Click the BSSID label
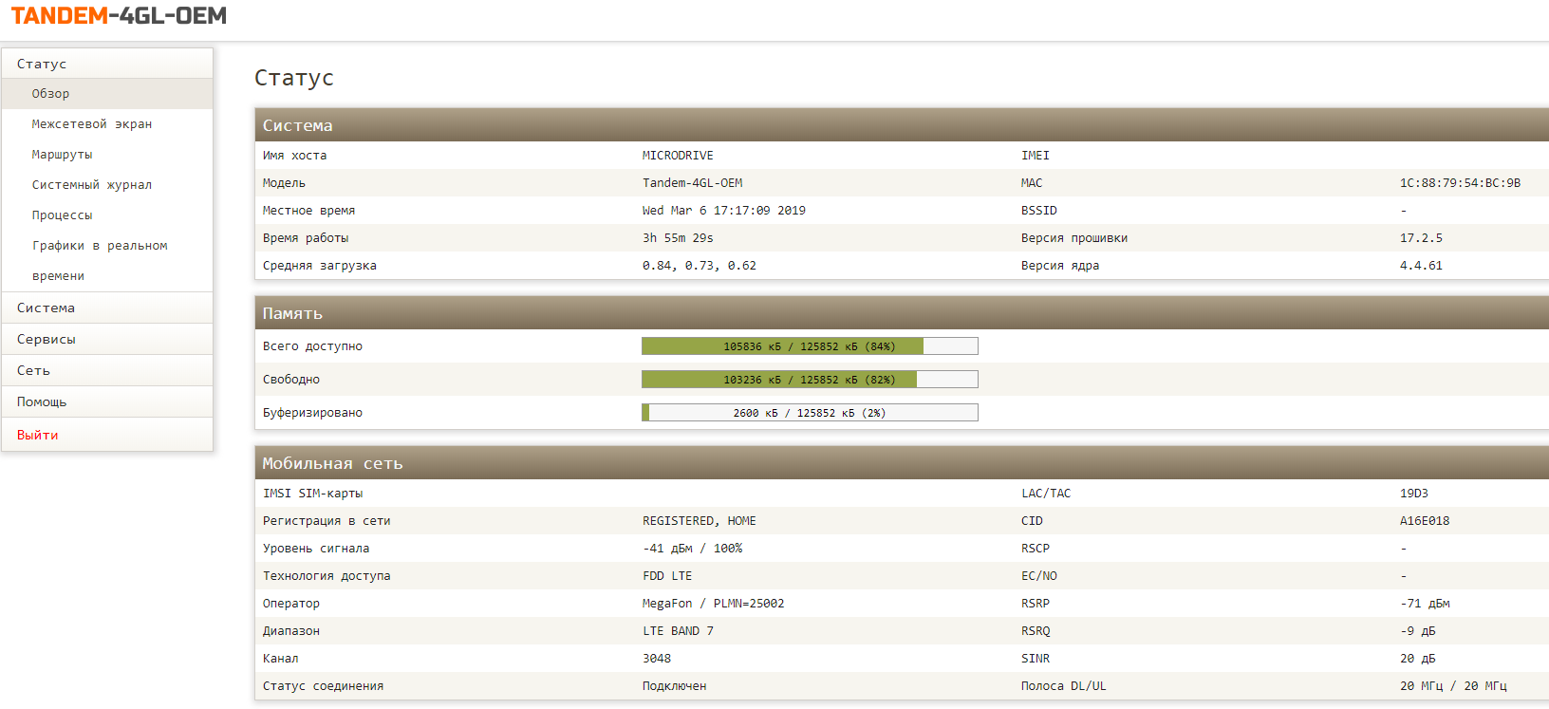 (x=1039, y=211)
